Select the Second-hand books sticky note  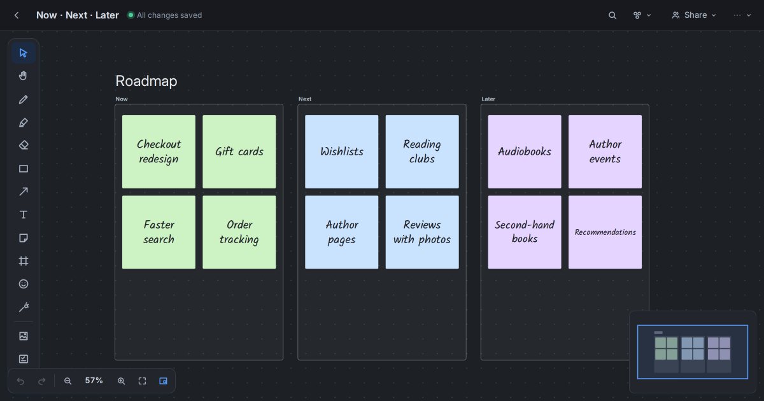click(525, 232)
